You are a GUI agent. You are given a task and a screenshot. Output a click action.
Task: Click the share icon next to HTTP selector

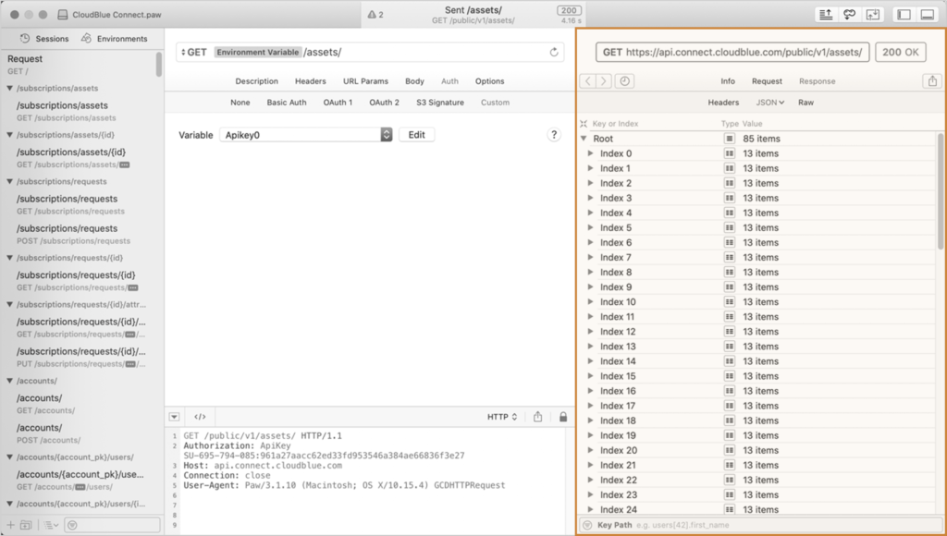point(537,417)
